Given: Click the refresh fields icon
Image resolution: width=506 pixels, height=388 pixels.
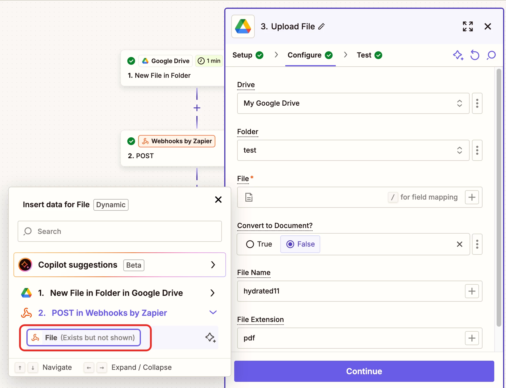Looking at the screenshot, I should (475, 55).
